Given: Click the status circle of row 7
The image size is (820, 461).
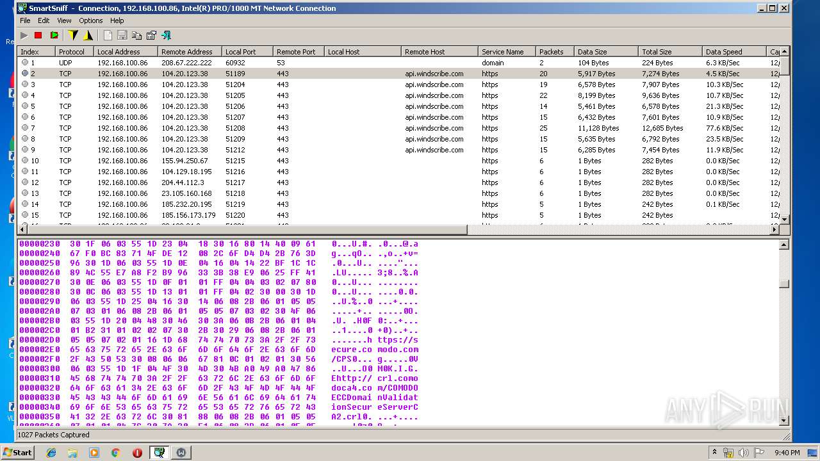Looking at the screenshot, I should [x=25, y=128].
